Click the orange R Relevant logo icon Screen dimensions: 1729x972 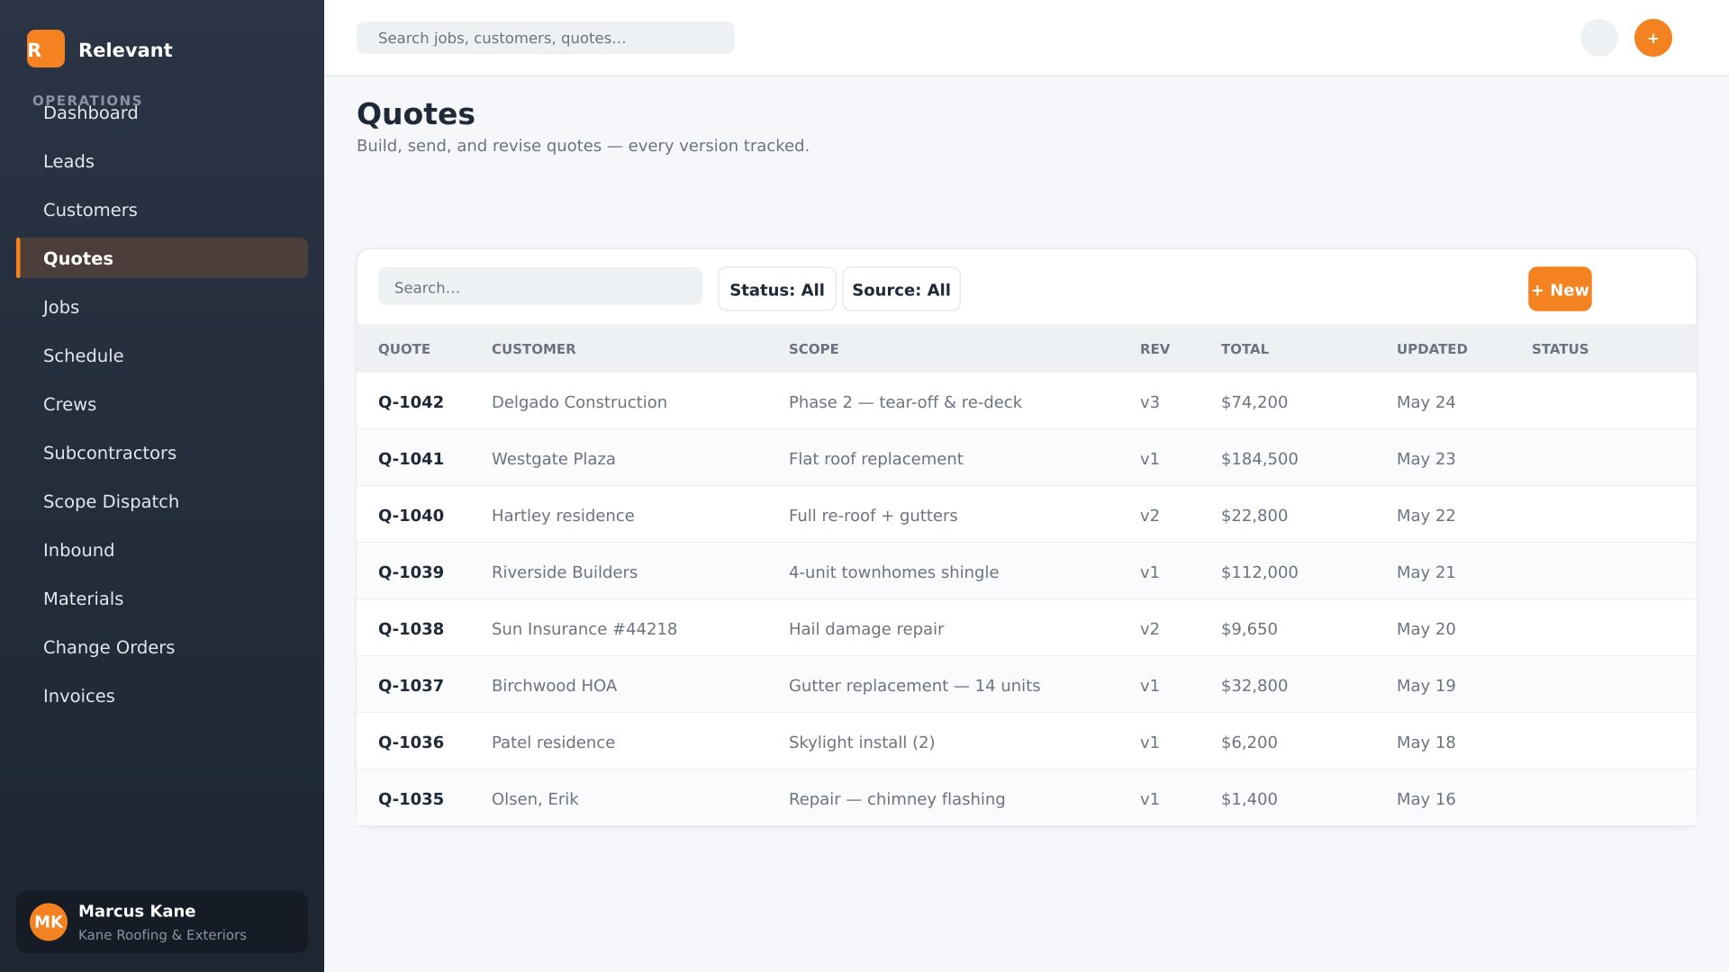coord(46,49)
